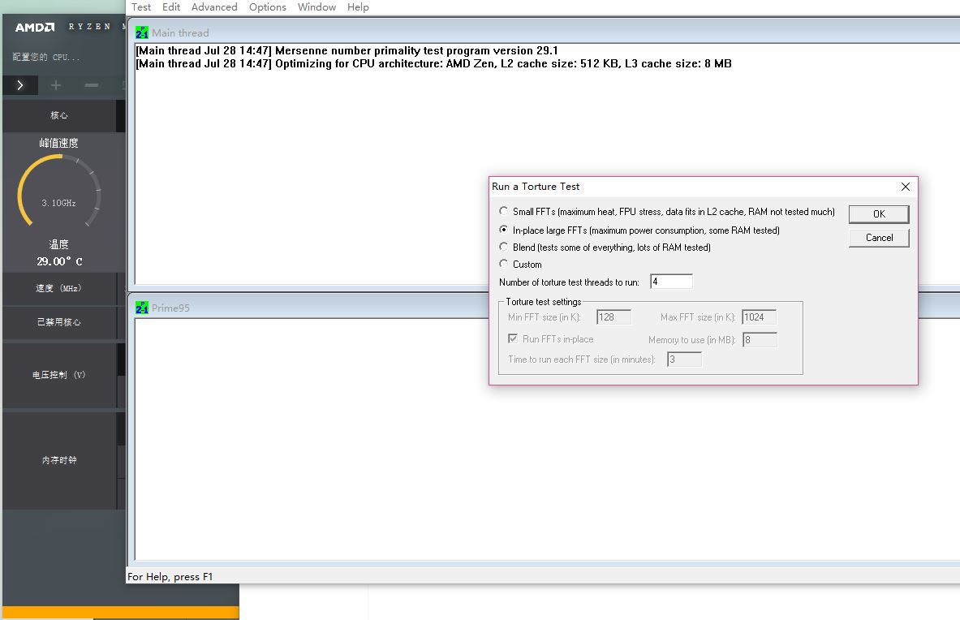This screenshot has width=960, height=620.
Task: Select In-place large FFTs option
Action: click(x=504, y=230)
